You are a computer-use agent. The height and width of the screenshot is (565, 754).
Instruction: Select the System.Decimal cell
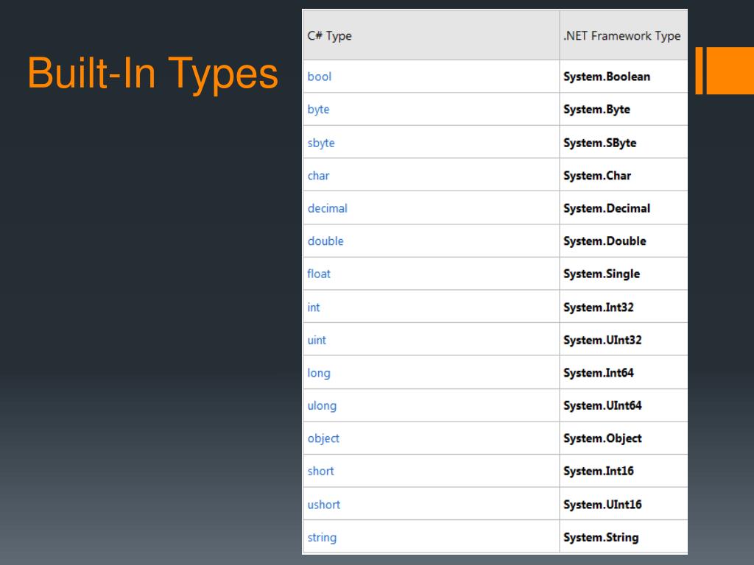(623, 208)
